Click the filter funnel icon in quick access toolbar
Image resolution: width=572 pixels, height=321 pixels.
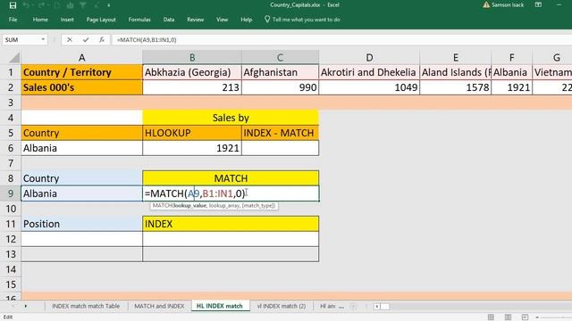pyautogui.click(x=83, y=5)
